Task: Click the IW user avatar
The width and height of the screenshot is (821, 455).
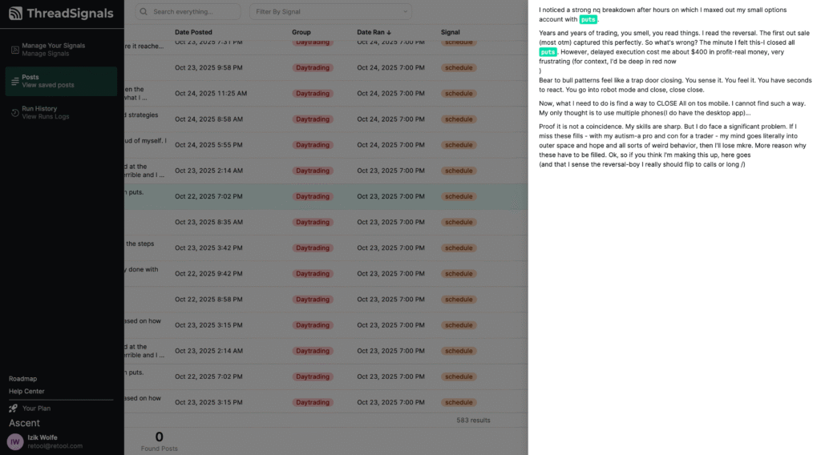Action: [15, 441]
